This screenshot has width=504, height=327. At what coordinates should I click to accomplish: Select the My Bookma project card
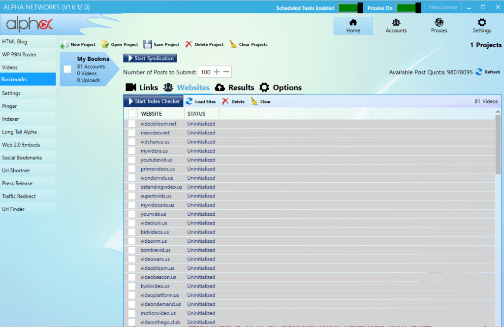coord(89,69)
